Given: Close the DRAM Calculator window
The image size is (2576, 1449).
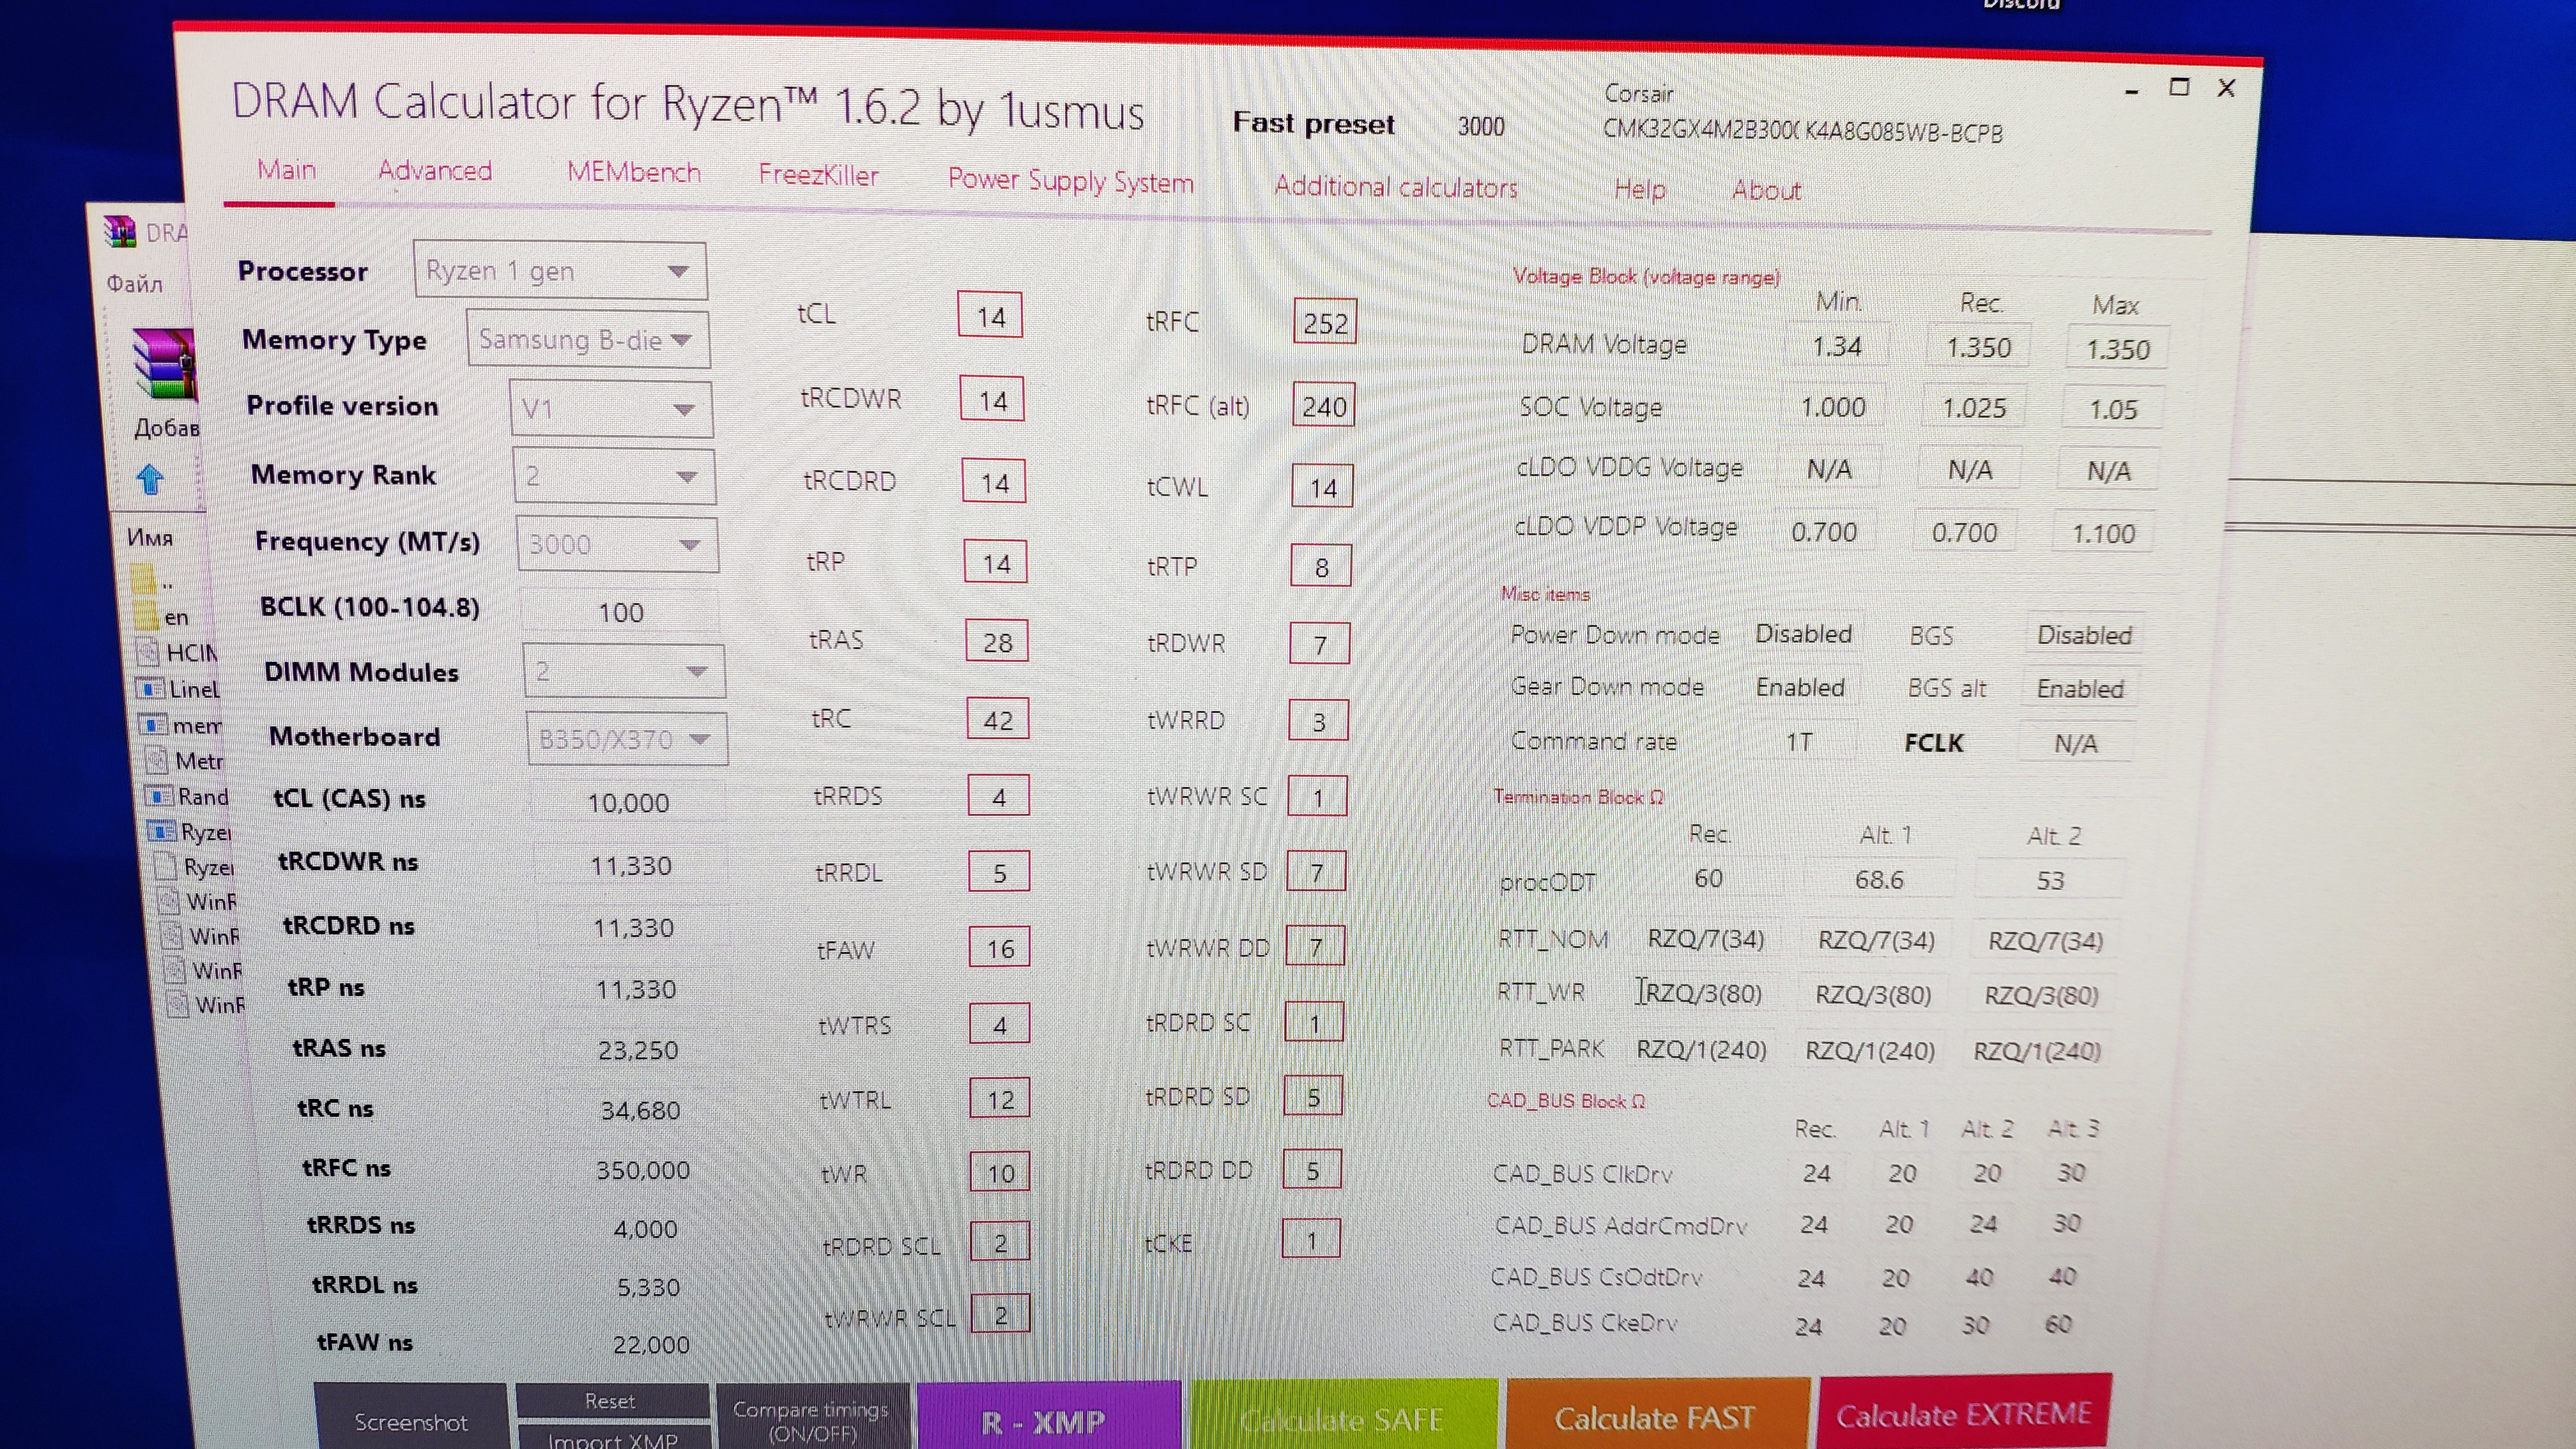Looking at the screenshot, I should [x=2226, y=88].
